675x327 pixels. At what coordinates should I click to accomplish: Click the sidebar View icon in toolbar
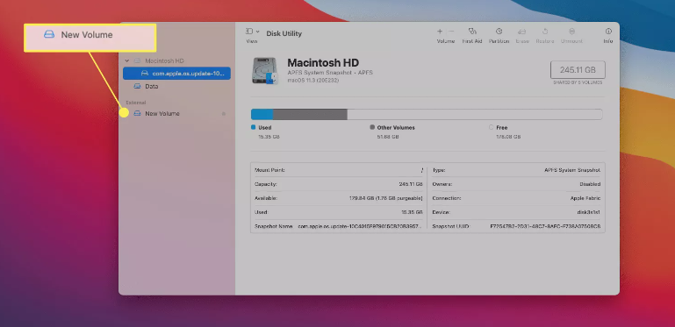pos(248,32)
